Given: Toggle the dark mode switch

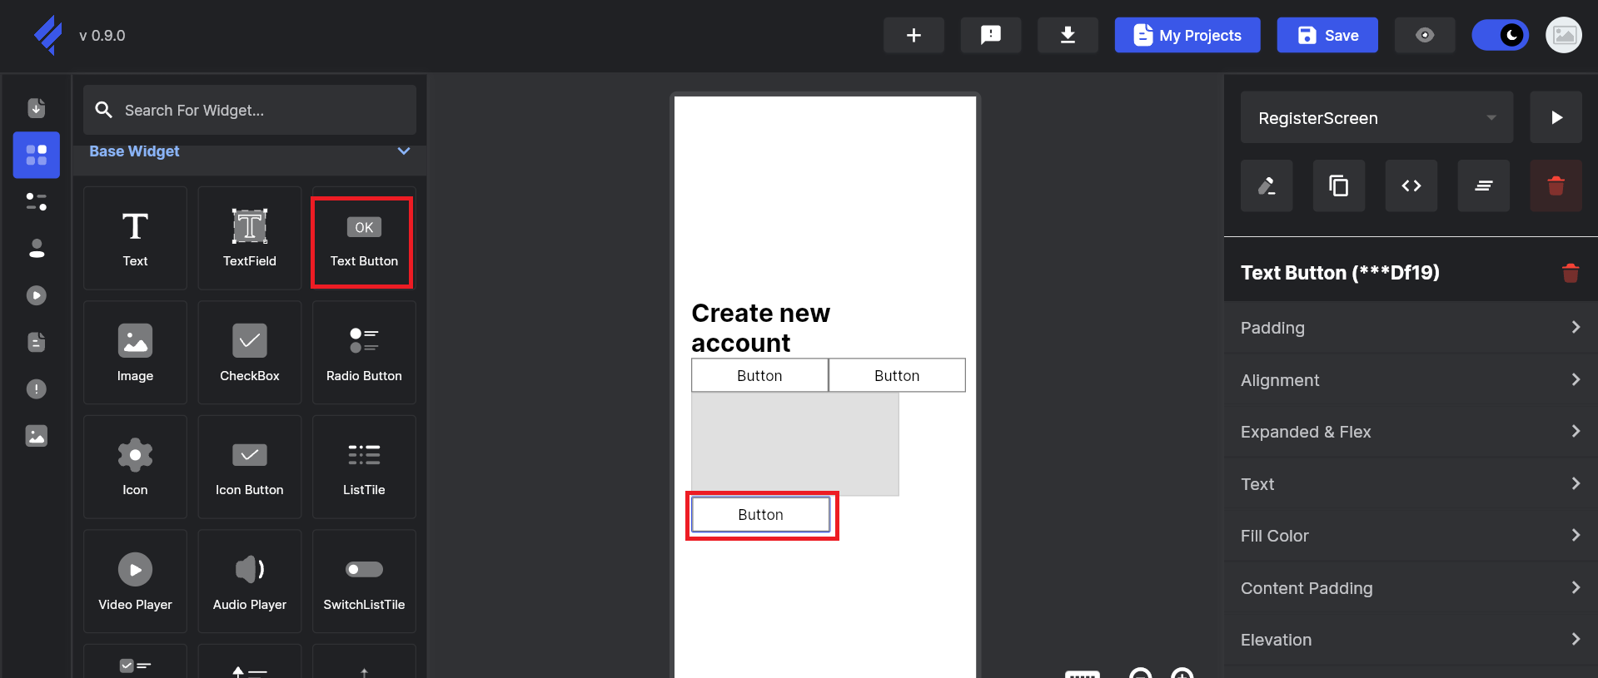Looking at the screenshot, I should point(1500,35).
